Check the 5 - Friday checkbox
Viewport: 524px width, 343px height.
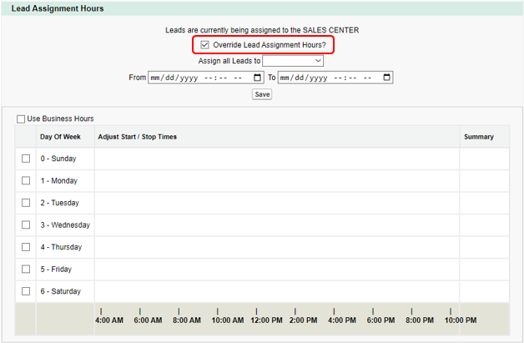click(x=26, y=269)
